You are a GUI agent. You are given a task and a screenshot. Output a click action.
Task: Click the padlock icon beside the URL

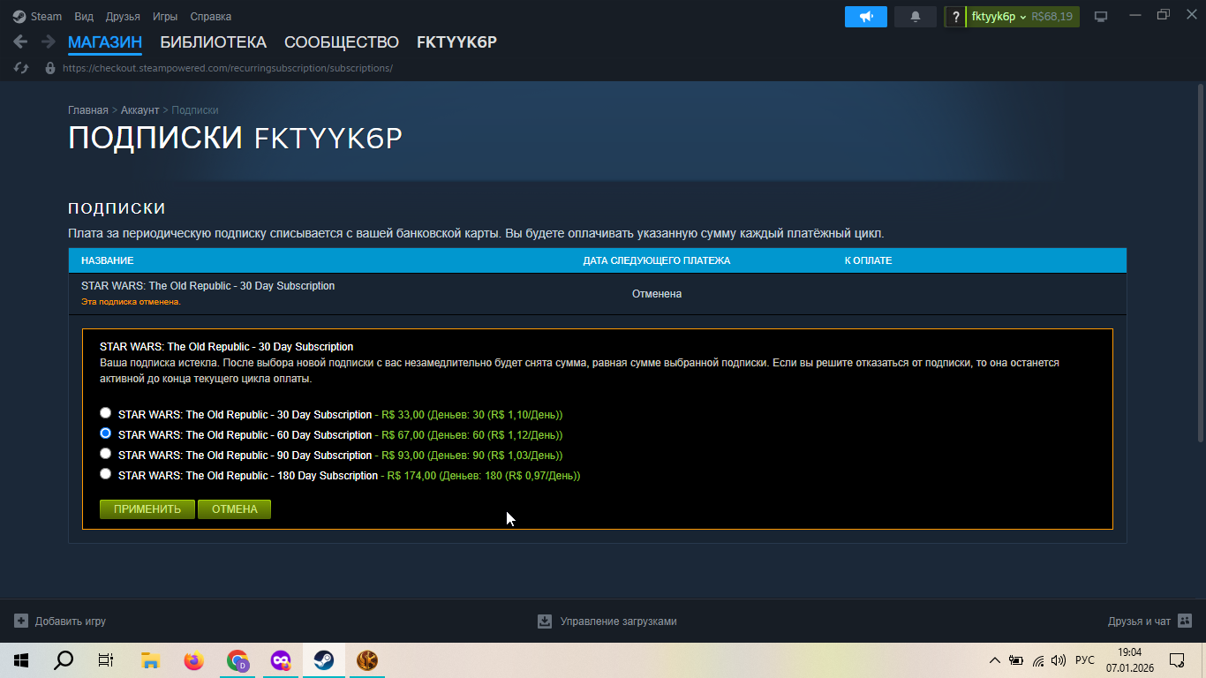point(50,68)
